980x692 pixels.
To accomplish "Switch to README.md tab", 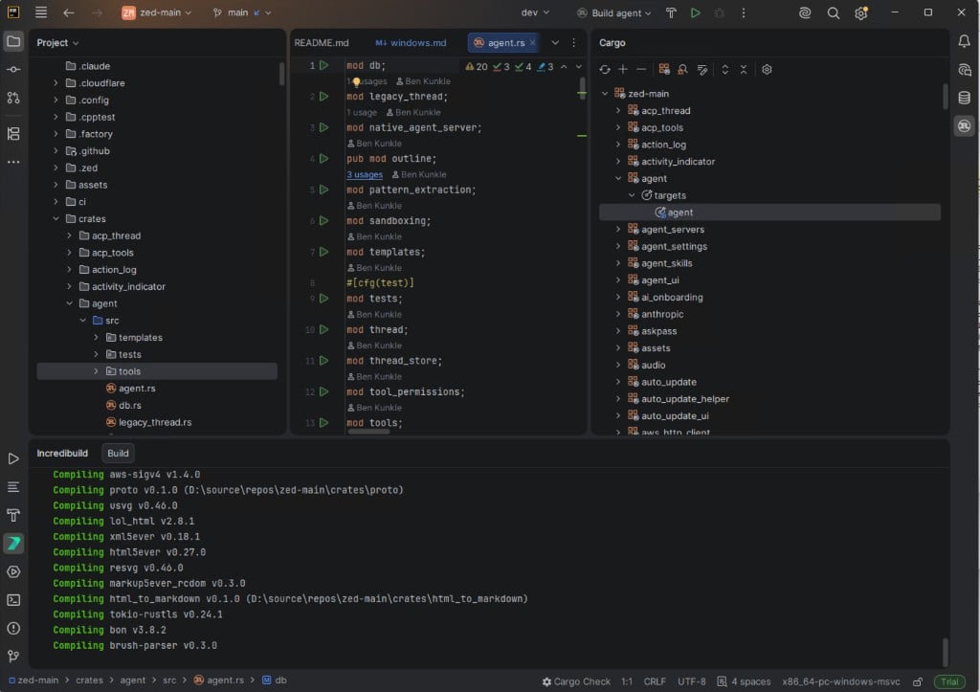I will click(322, 42).
